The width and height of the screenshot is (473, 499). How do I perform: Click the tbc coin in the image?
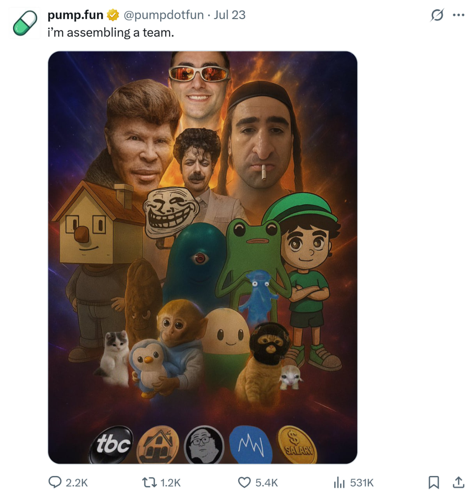113,444
